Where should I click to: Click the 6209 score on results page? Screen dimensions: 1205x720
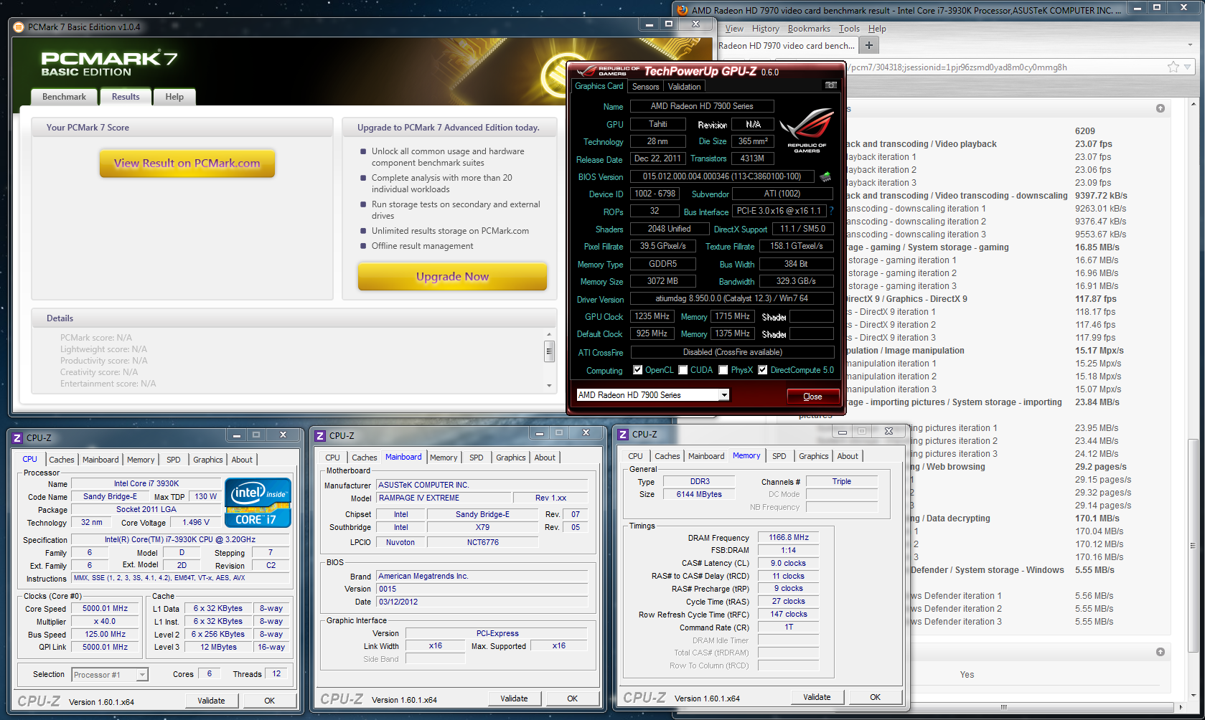coord(1085,131)
